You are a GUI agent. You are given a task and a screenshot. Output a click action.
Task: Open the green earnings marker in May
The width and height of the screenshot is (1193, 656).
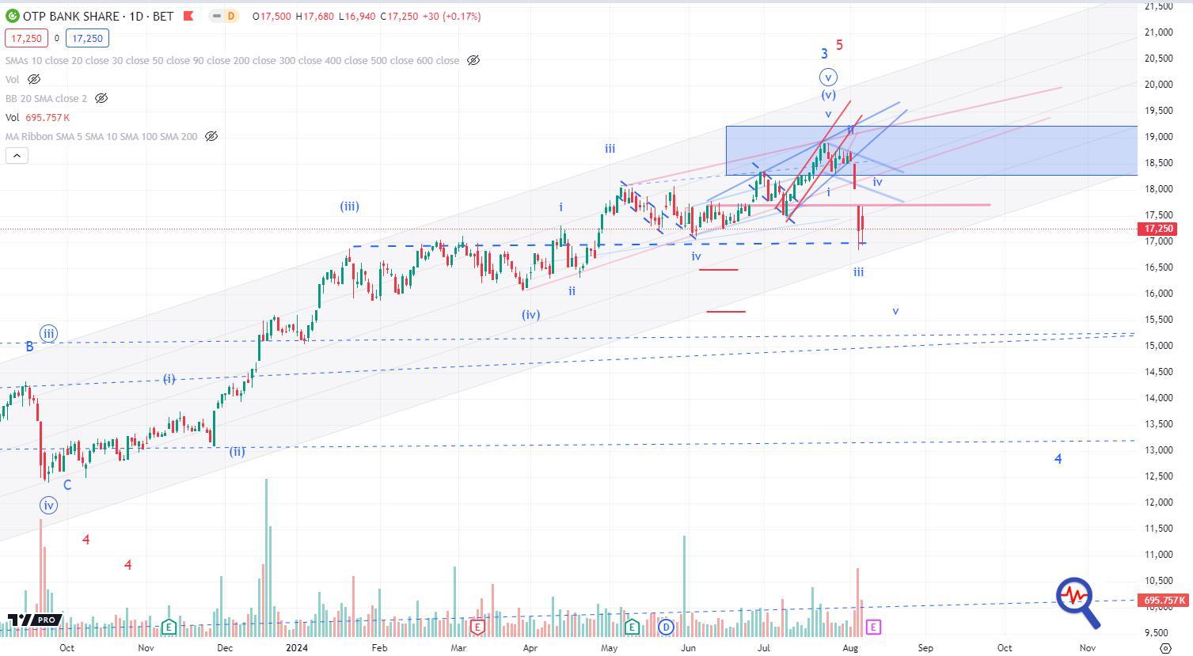click(632, 627)
